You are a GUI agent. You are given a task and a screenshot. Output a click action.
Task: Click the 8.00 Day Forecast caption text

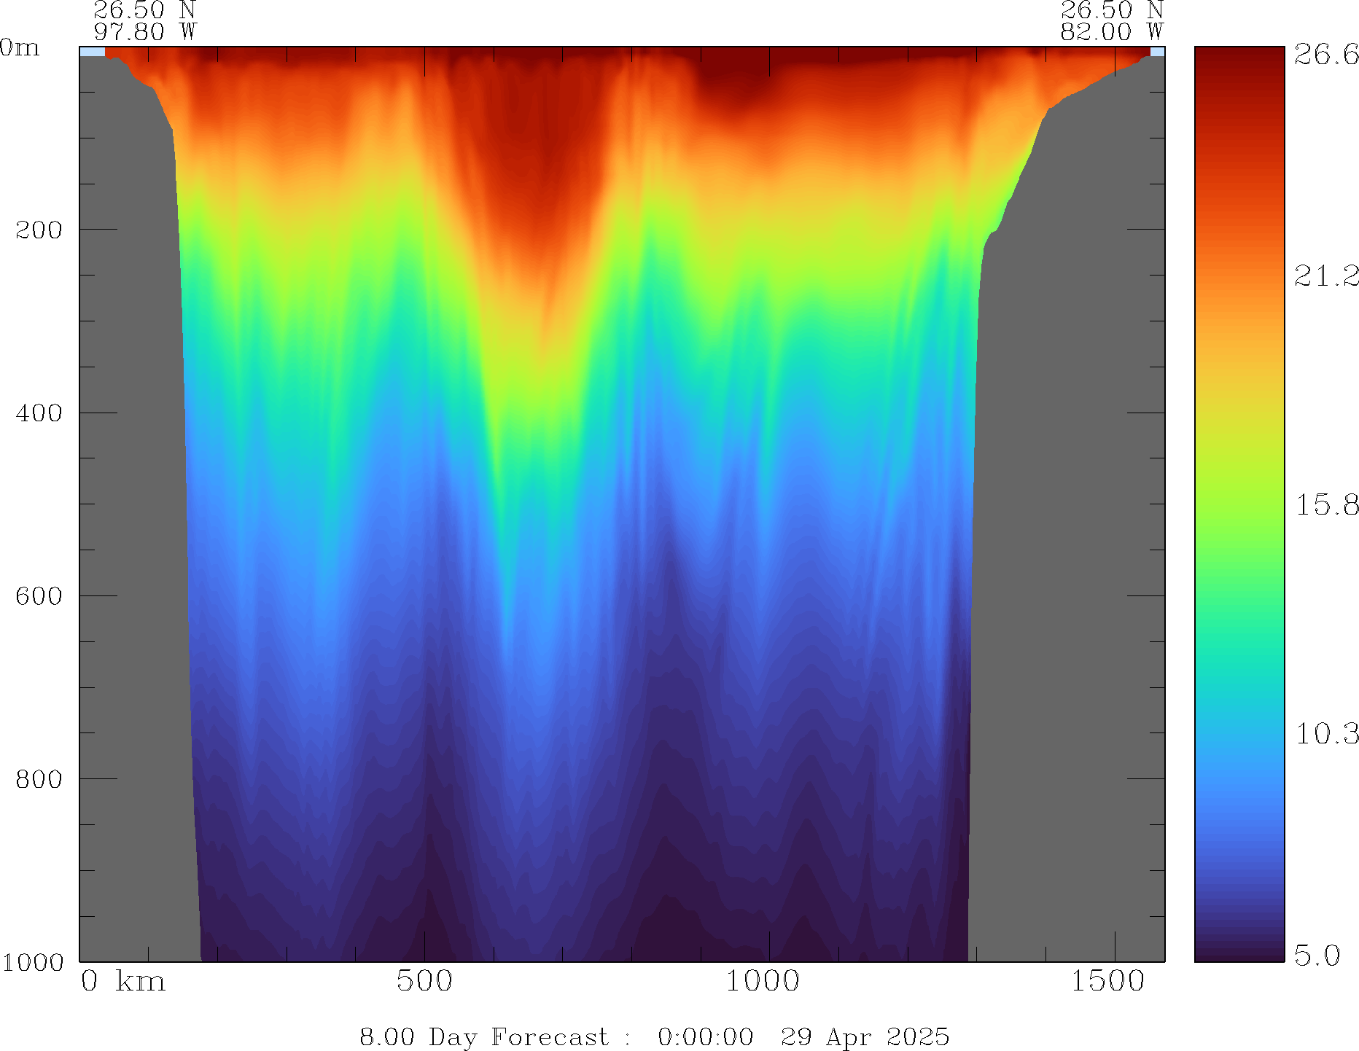(484, 1036)
